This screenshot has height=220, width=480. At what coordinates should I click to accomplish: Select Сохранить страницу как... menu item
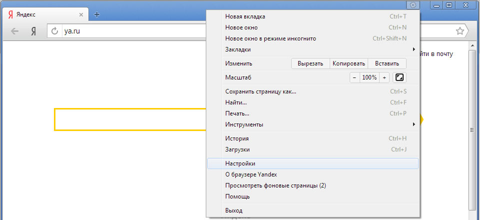point(313,91)
